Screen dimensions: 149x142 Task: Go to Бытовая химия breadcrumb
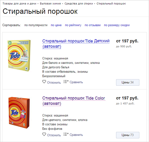(x=50, y=4)
